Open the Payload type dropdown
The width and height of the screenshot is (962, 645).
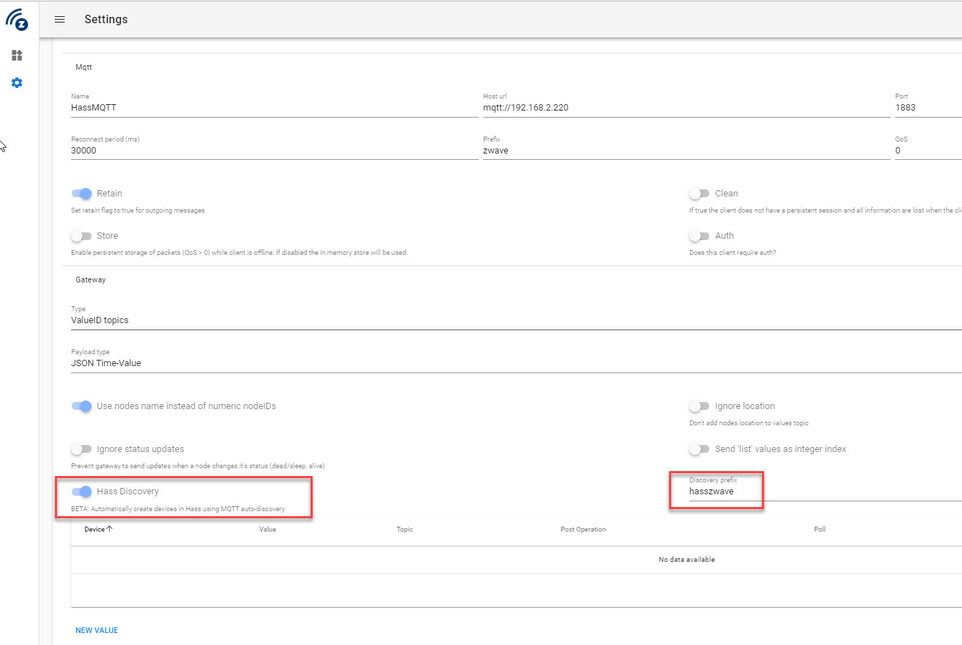coord(282,363)
